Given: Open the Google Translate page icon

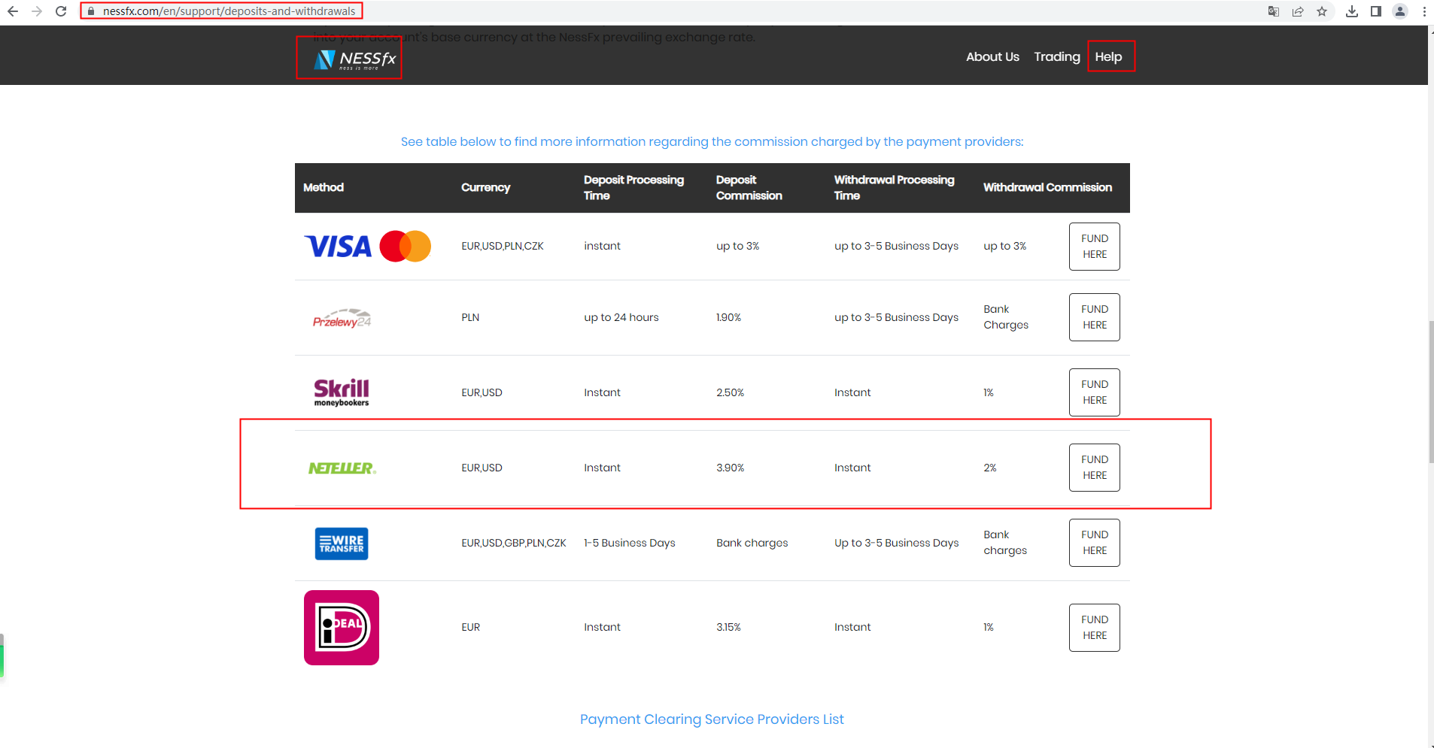Looking at the screenshot, I should click(1274, 11).
